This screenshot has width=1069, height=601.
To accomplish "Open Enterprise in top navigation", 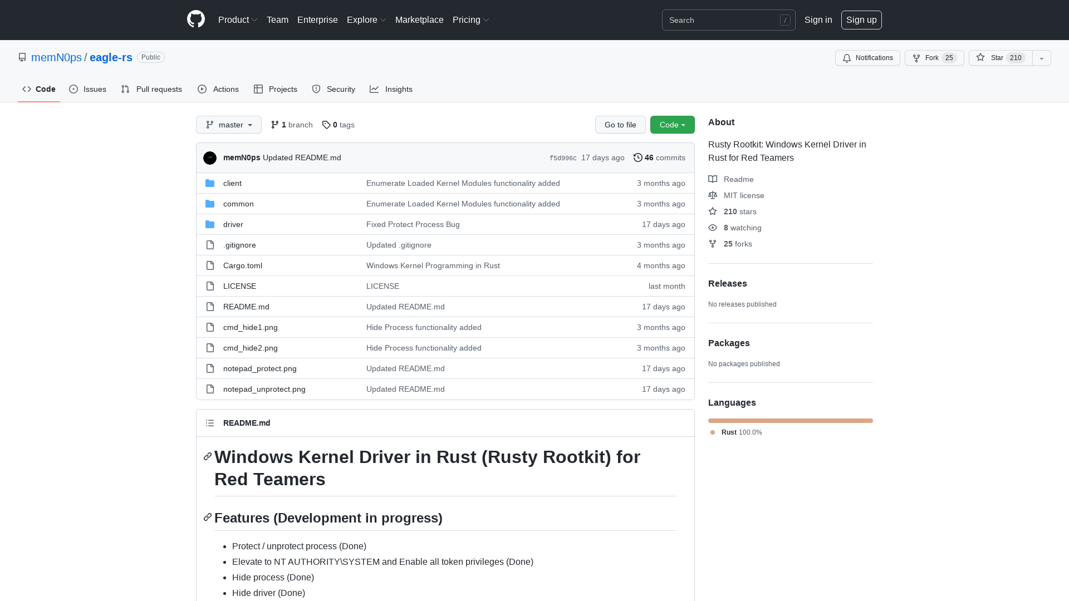I will 317,19.
